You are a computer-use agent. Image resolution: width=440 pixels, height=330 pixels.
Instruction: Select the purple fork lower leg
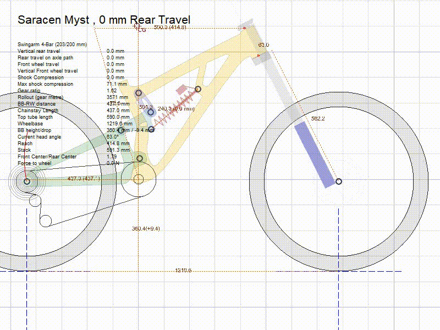[315, 155]
